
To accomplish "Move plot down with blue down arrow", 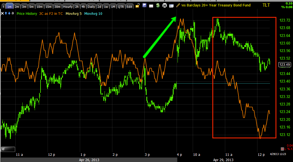I will coord(9,13).
